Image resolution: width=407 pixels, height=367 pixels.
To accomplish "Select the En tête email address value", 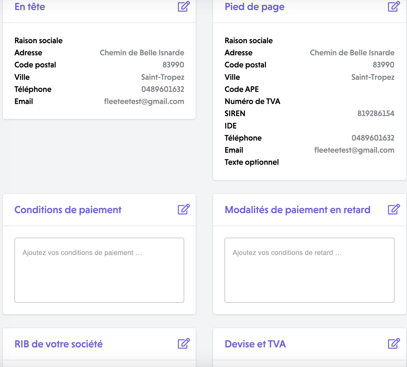I will [x=144, y=101].
